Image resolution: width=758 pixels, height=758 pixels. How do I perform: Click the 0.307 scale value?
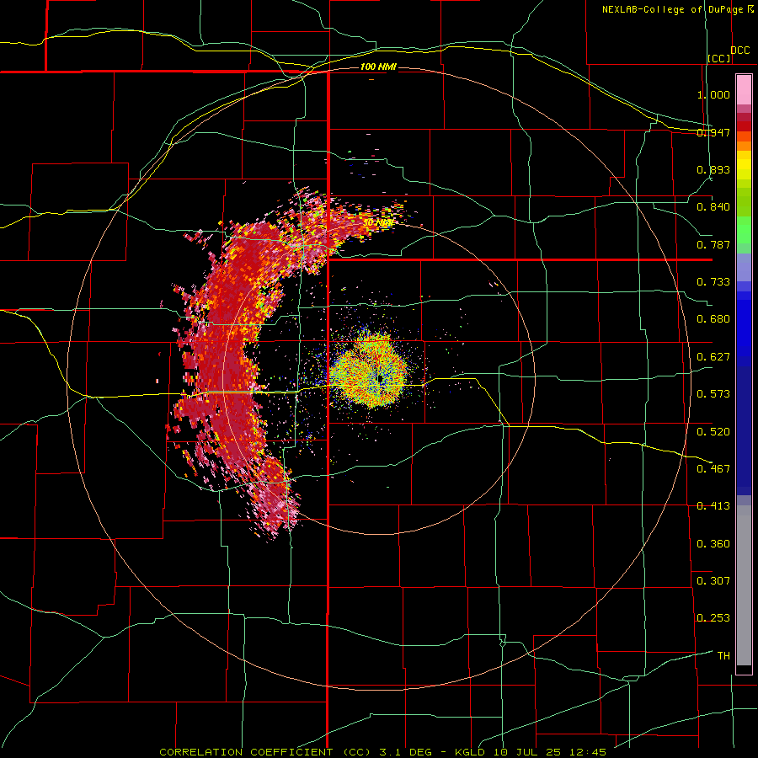713,580
